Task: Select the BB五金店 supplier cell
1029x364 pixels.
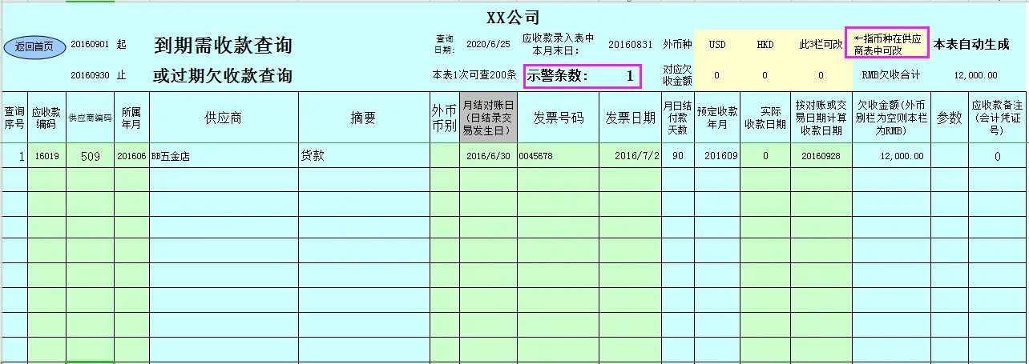Action: (224, 156)
